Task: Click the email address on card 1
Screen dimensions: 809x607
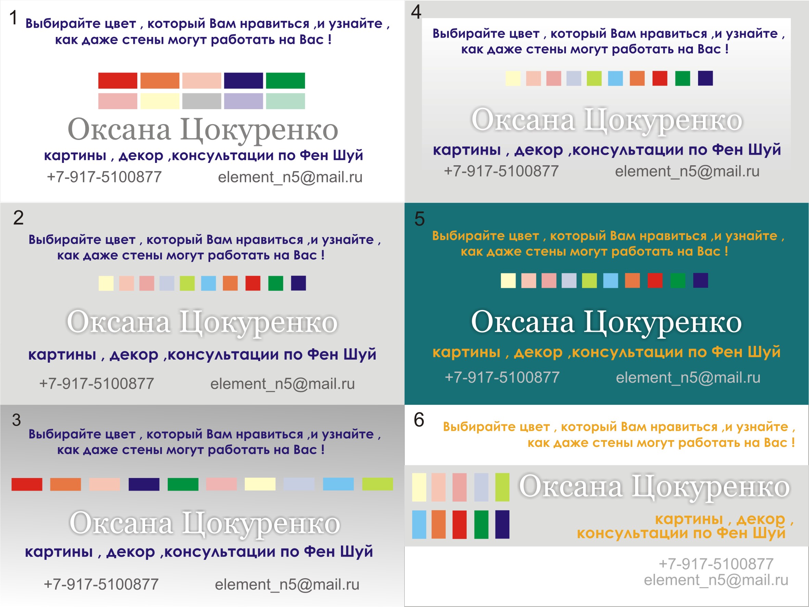Action: tap(290, 177)
